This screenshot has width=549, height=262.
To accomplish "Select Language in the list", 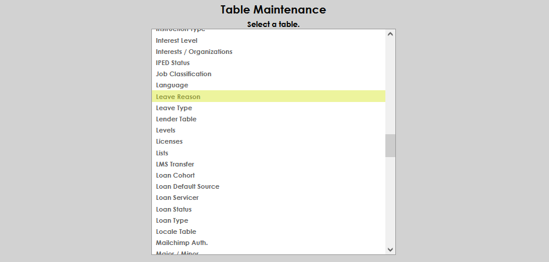I will click(x=172, y=85).
